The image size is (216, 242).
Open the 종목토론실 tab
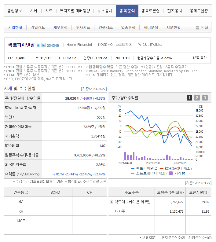coord(151,11)
